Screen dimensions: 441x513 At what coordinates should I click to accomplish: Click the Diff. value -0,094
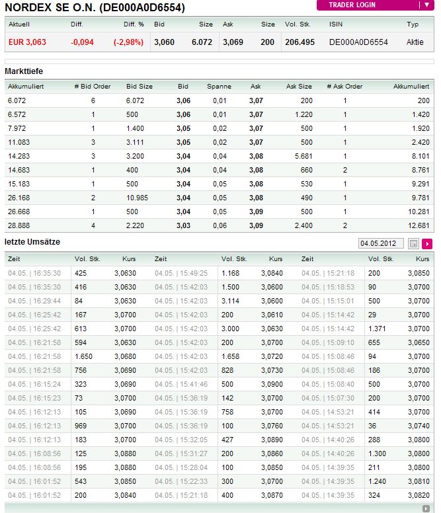point(82,42)
